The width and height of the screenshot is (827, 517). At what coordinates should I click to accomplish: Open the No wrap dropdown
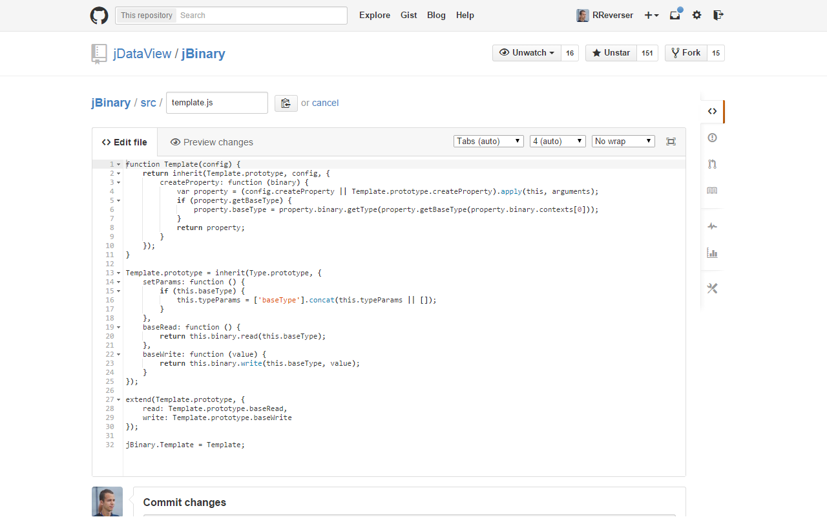[623, 141]
